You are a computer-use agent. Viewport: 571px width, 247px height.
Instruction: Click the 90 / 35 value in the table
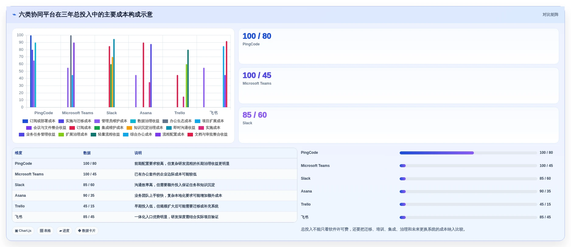pos(89,196)
